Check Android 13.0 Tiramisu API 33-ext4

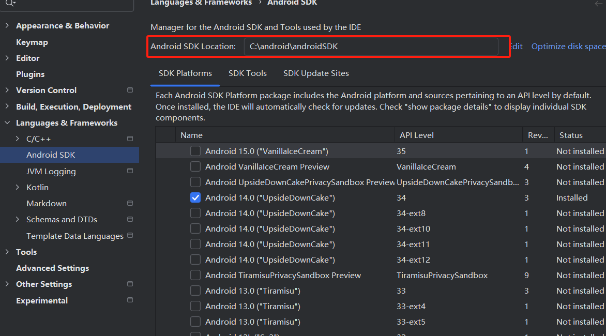[195, 306]
